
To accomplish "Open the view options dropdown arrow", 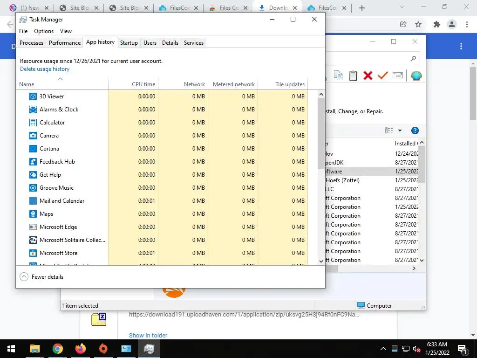I will [400, 131].
